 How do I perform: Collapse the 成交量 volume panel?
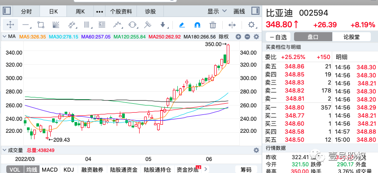(4, 150)
